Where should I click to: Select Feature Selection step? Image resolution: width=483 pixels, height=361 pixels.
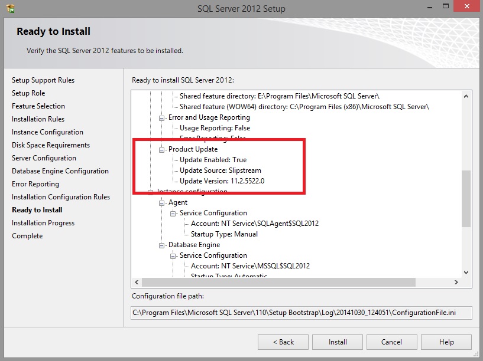pyautogui.click(x=38, y=106)
